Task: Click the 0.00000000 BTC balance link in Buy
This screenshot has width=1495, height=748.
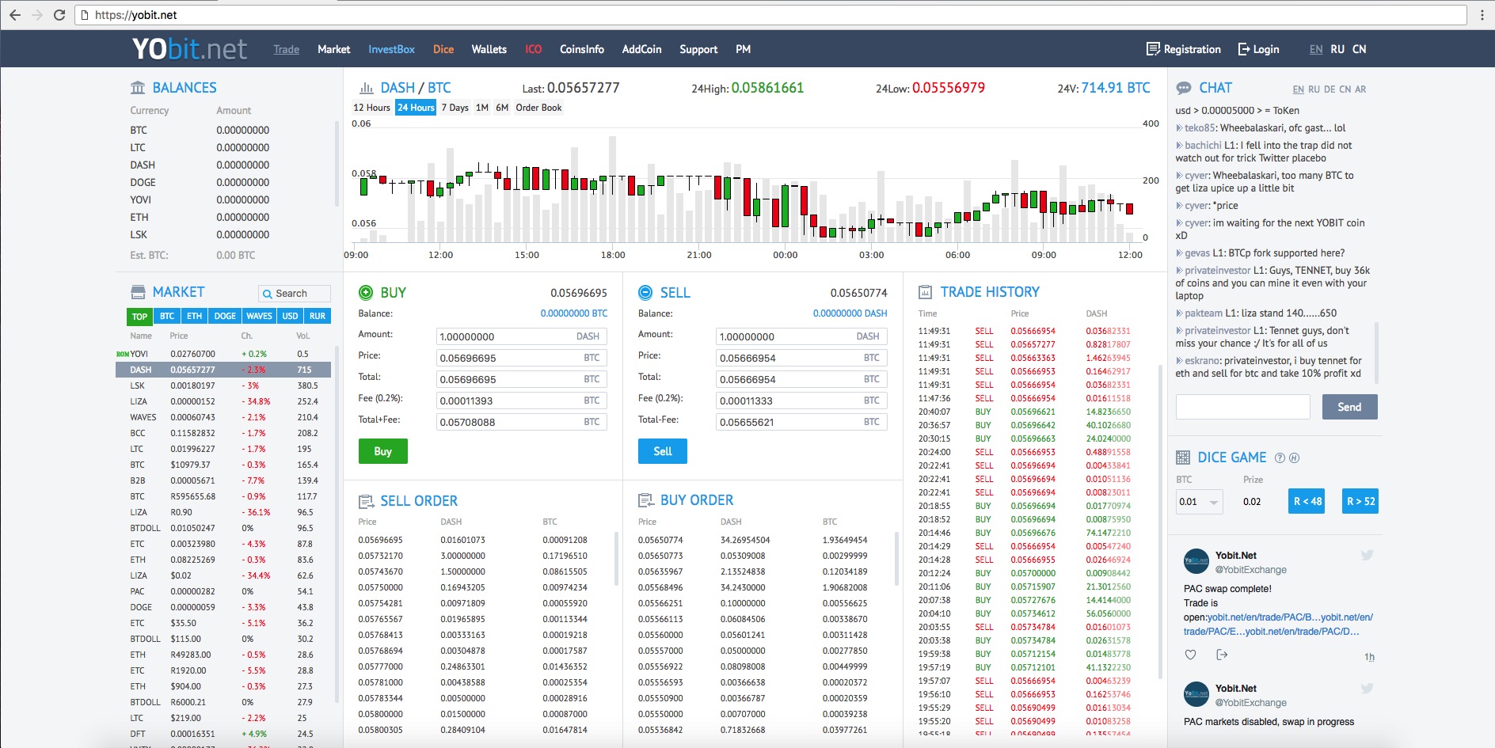Action: (x=574, y=313)
